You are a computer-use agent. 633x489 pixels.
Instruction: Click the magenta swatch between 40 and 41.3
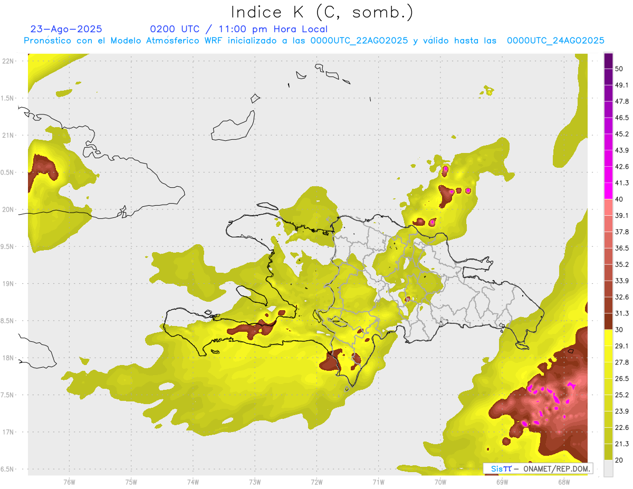click(608, 191)
